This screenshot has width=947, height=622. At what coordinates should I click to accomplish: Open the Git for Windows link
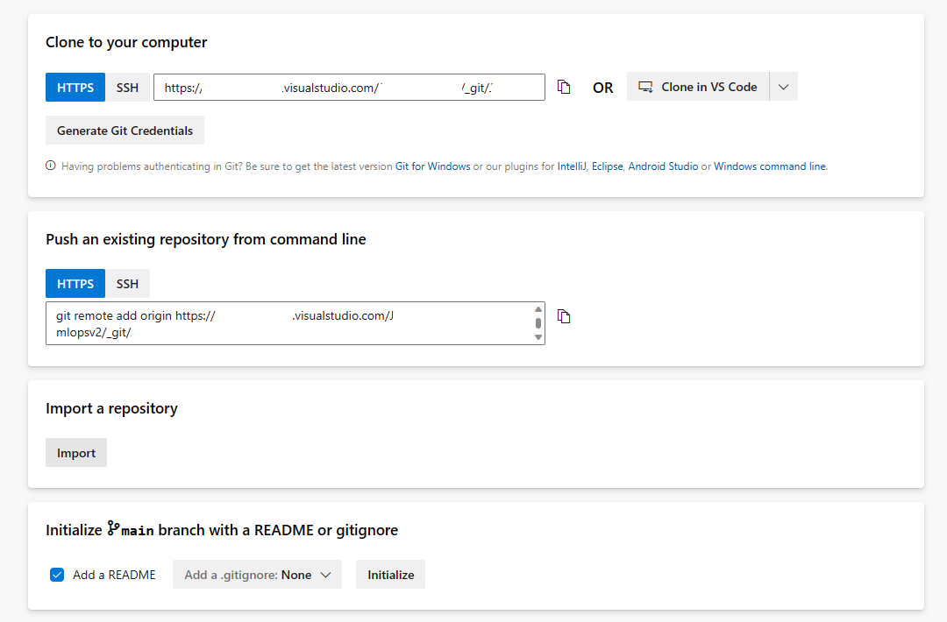[x=432, y=166]
